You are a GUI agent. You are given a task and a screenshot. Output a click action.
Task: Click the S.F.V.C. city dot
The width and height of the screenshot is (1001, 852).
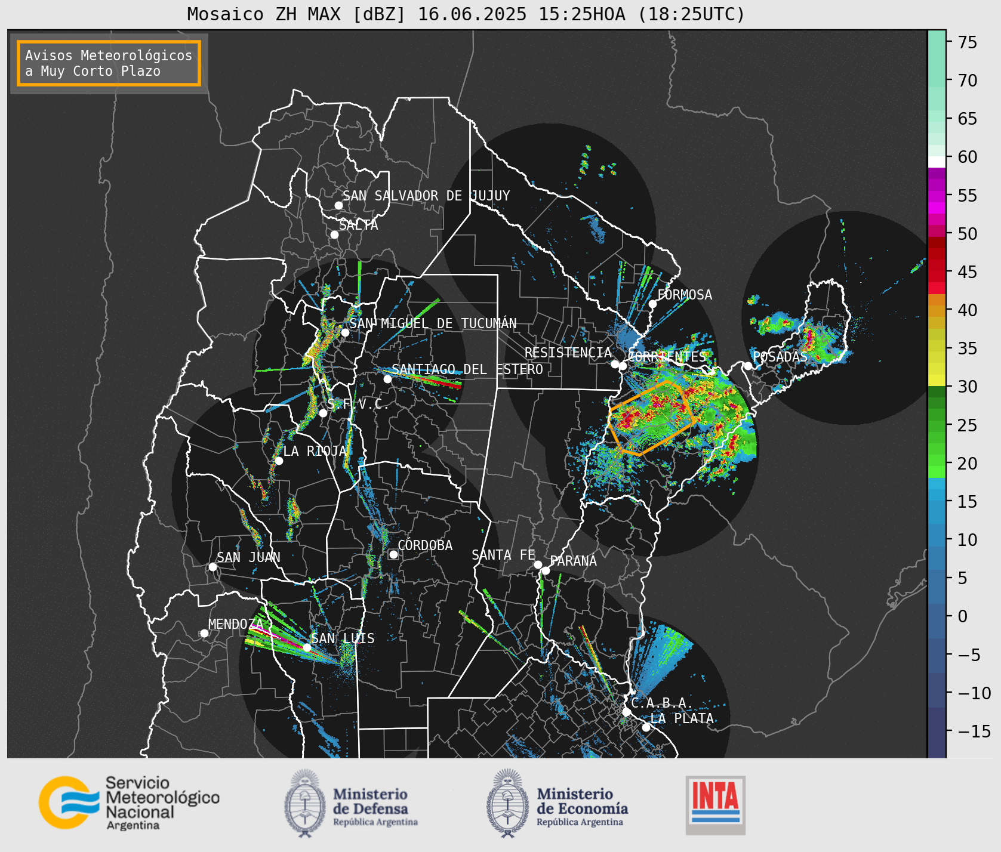coord(323,413)
